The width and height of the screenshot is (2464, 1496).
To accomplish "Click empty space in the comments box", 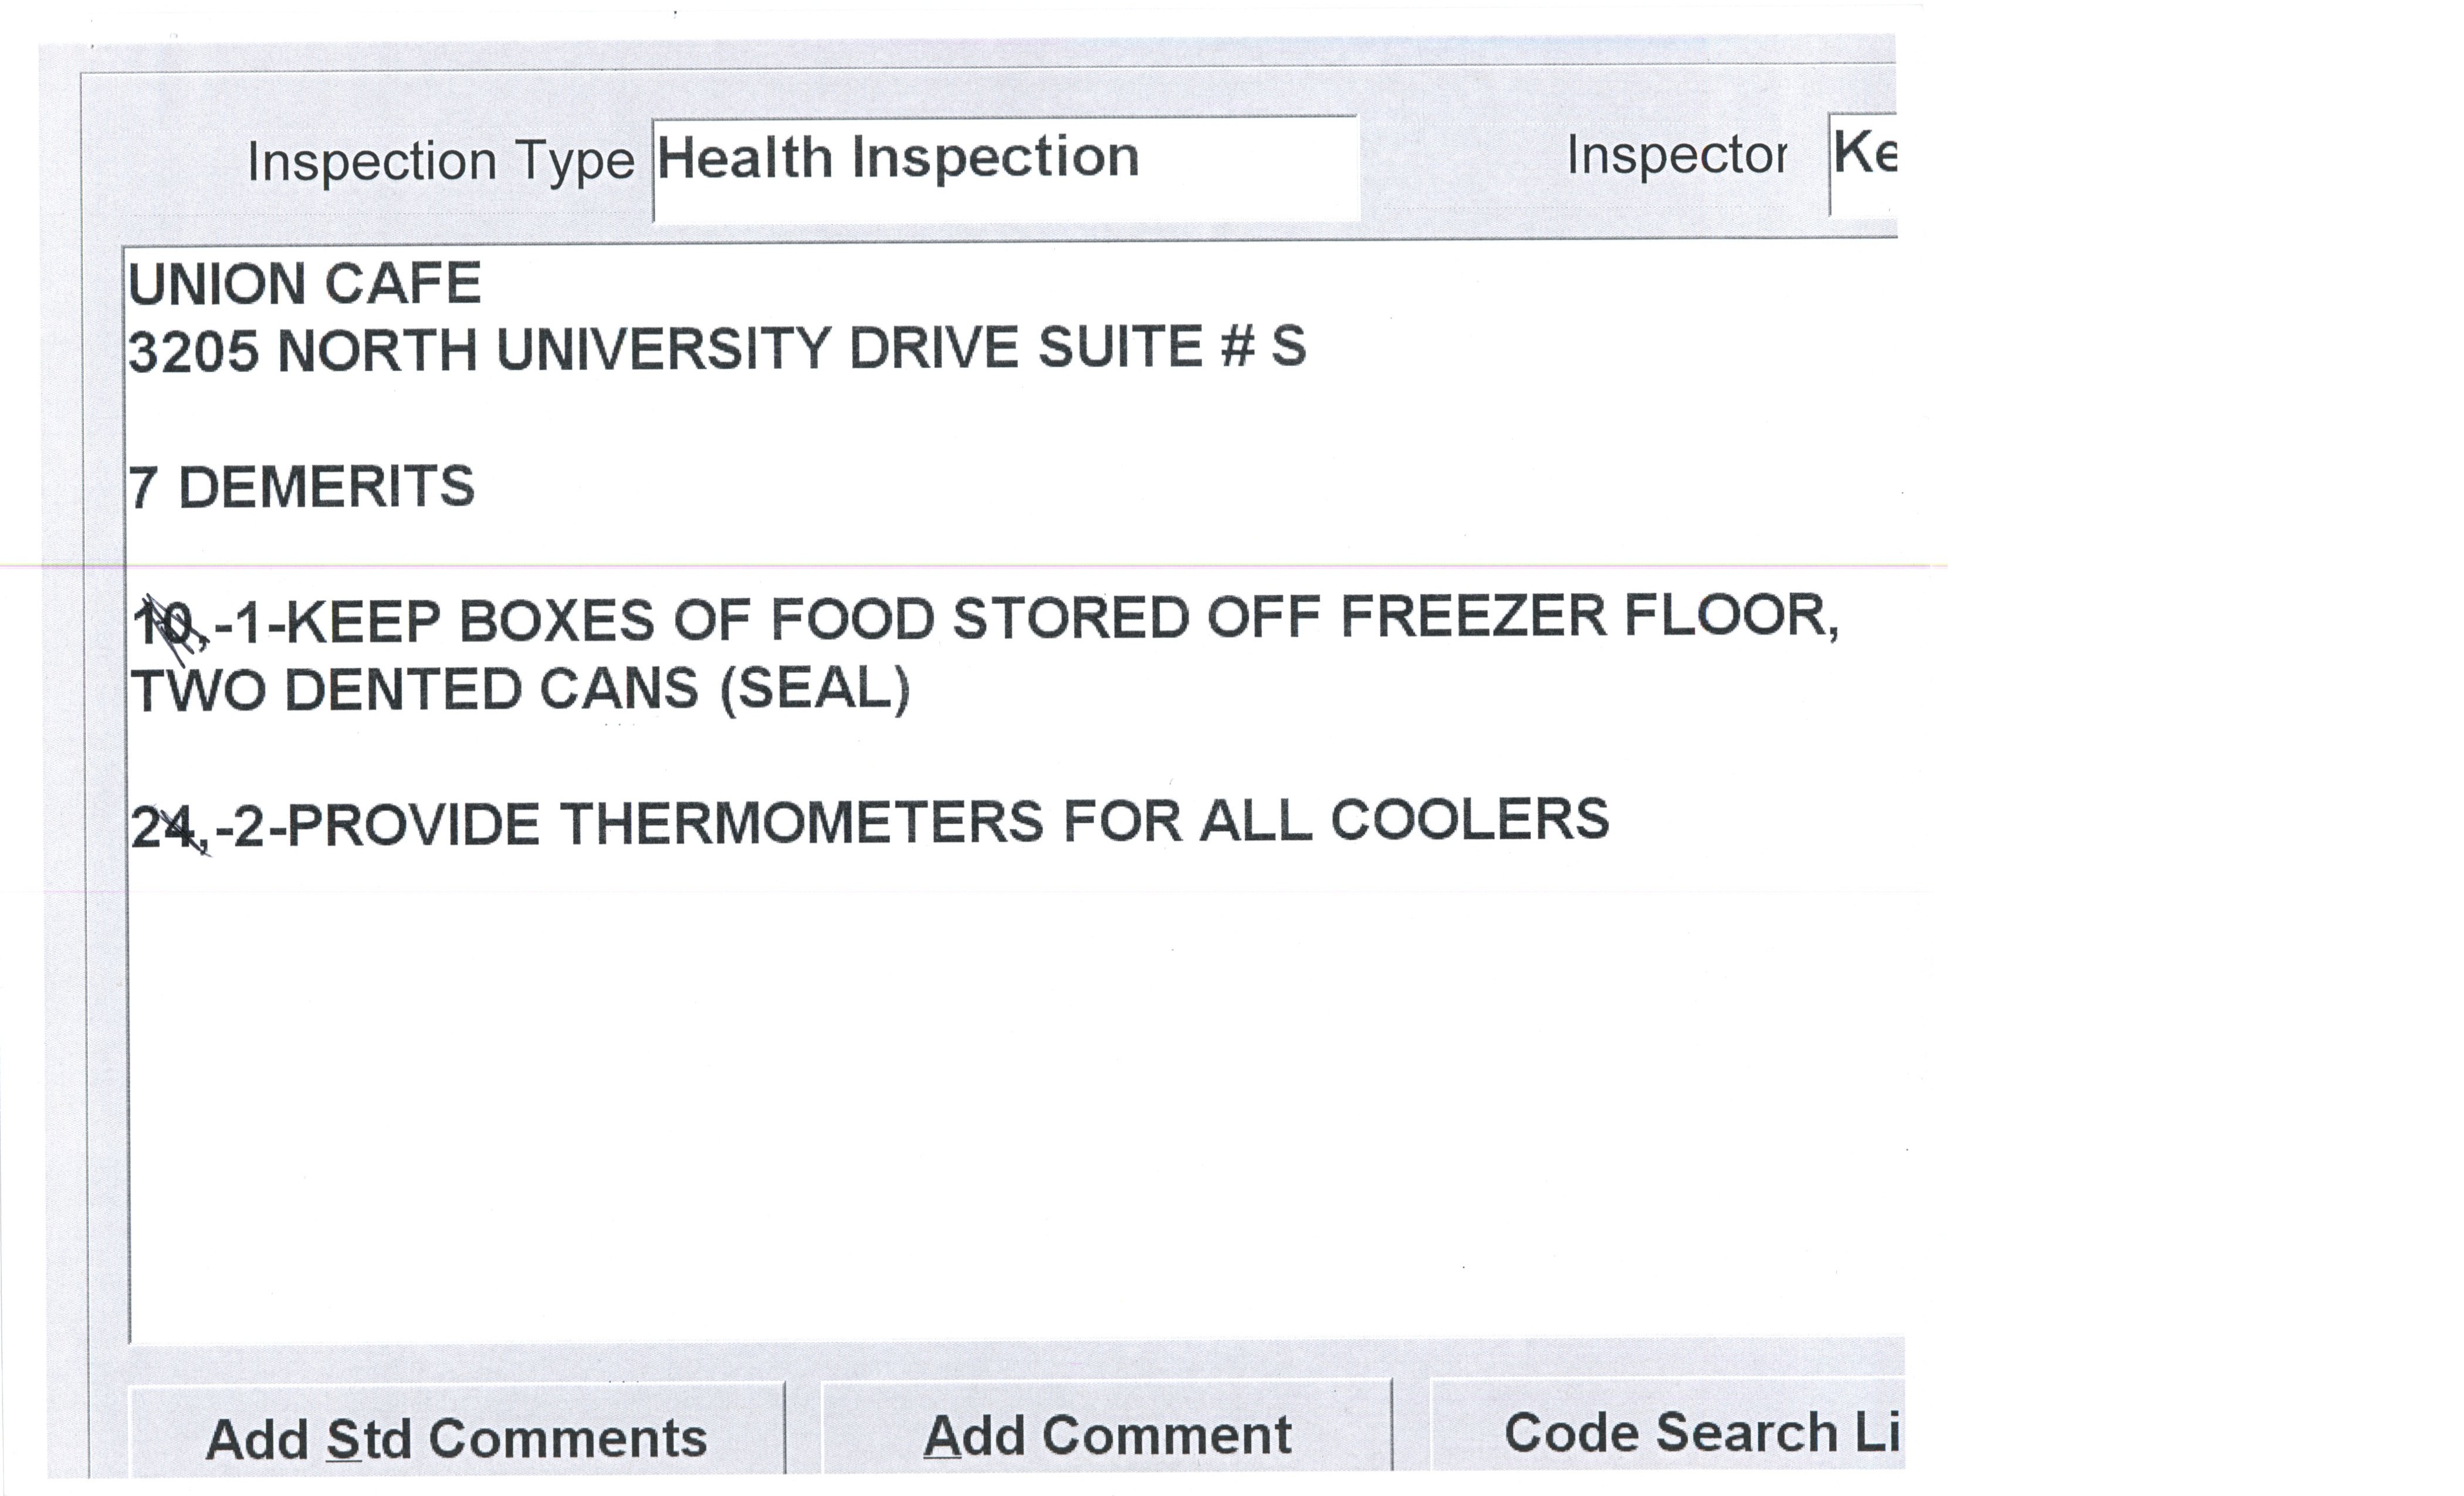I will [1000, 1100].
